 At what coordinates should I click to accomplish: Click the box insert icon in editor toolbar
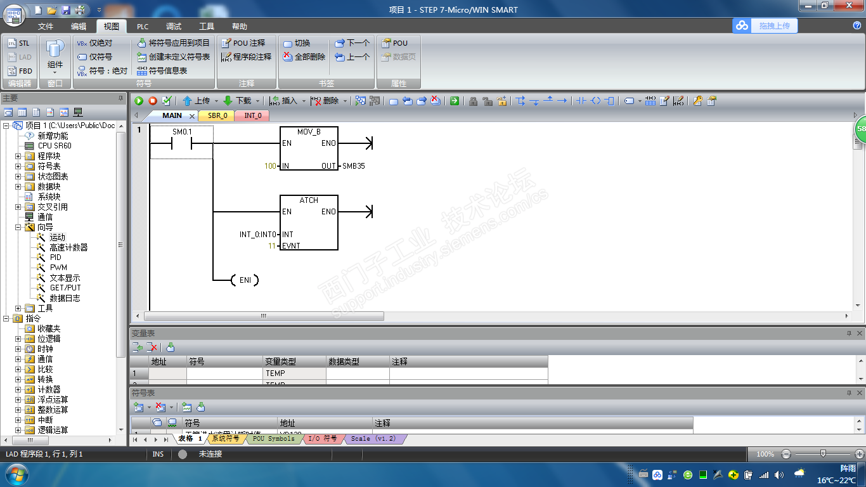click(x=610, y=101)
